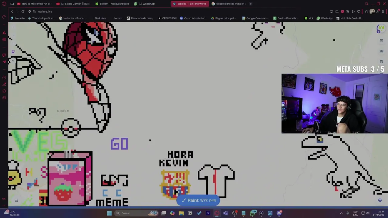Open the Opera menu logo
This screenshot has height=218, width=388.
click(4, 4)
